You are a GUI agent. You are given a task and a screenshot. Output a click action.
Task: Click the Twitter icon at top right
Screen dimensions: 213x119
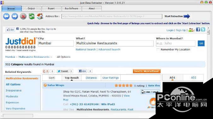203,30
